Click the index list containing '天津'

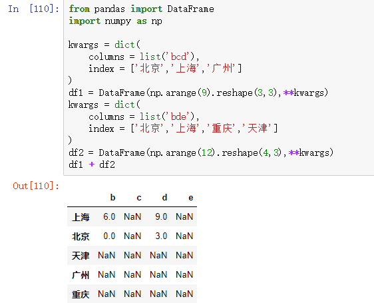[x=204, y=129]
